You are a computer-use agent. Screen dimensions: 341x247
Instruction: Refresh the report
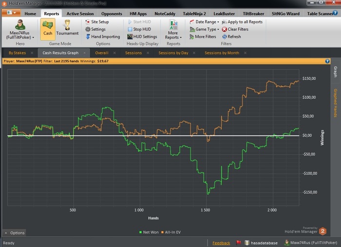[231, 36]
